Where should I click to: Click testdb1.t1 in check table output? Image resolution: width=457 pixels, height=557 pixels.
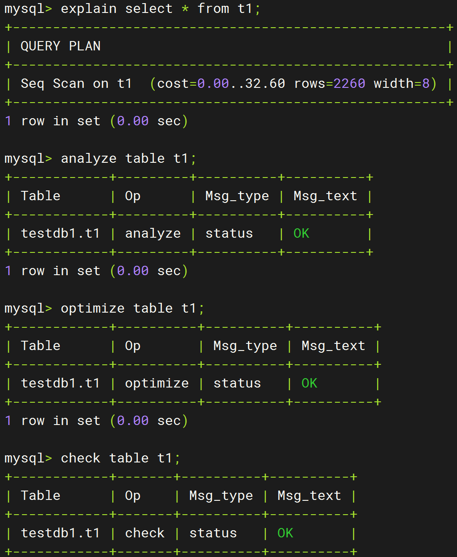click(x=61, y=533)
